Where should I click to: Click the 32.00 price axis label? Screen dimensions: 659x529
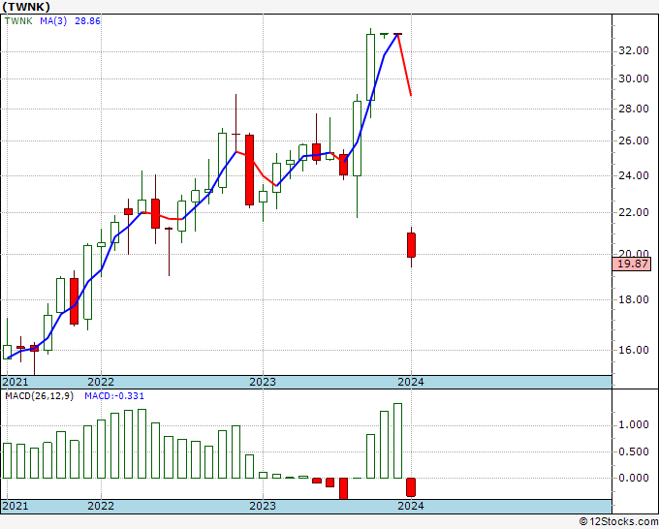[x=634, y=50]
